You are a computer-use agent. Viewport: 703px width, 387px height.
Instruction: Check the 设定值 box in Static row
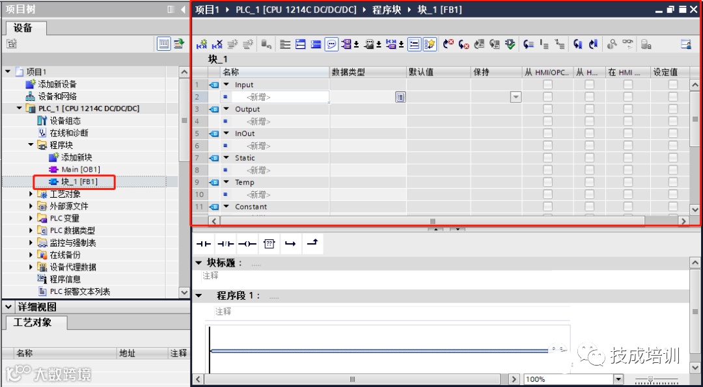pyautogui.click(x=673, y=157)
